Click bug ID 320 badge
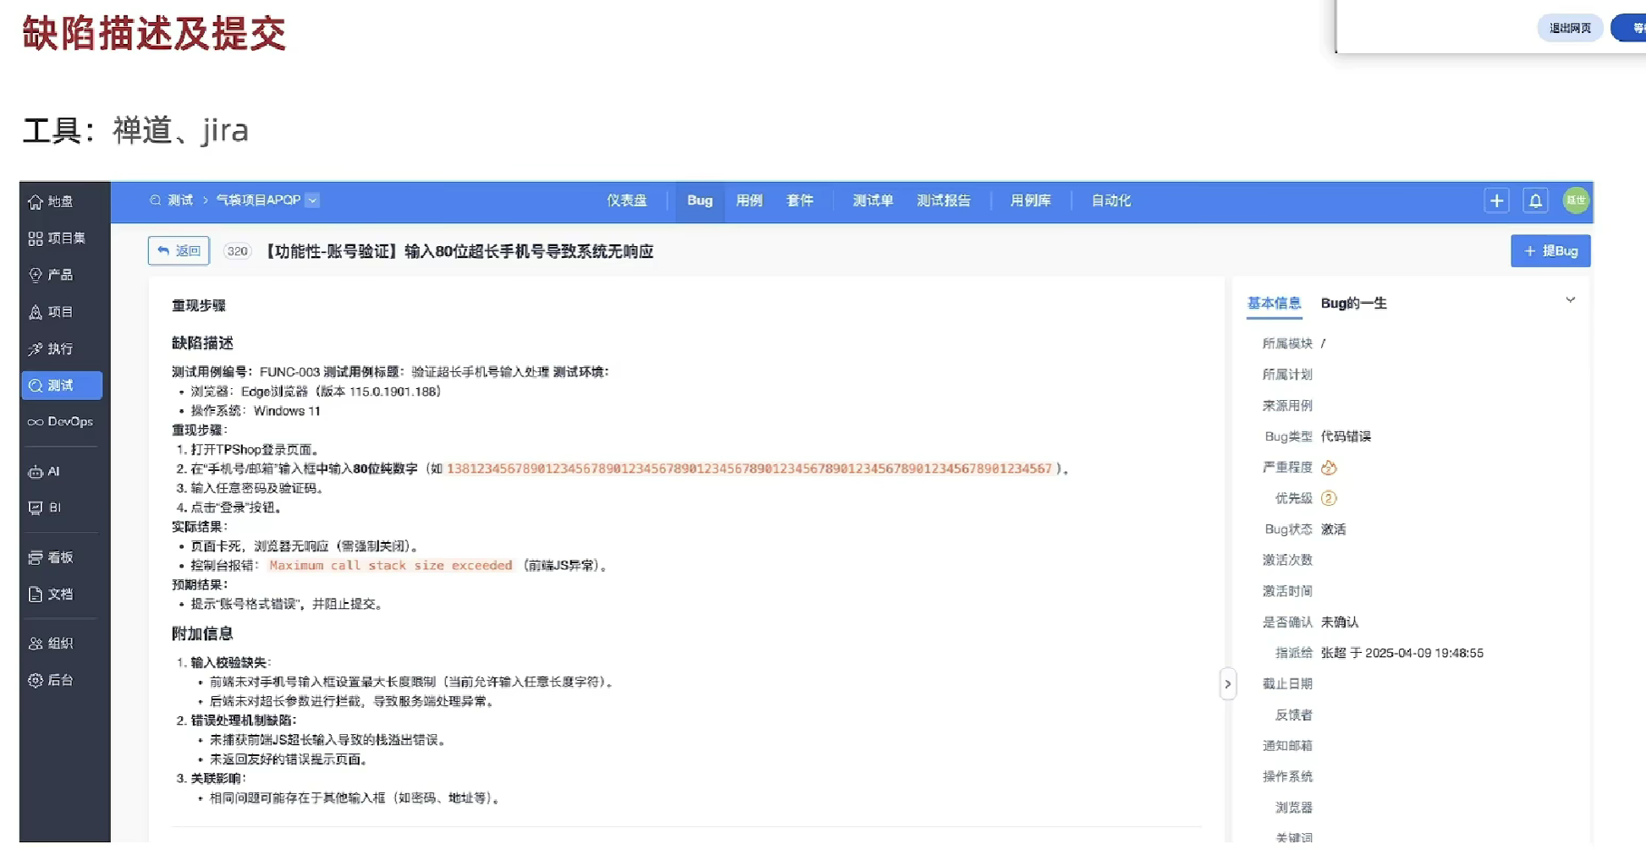This screenshot has width=1646, height=855. (238, 251)
